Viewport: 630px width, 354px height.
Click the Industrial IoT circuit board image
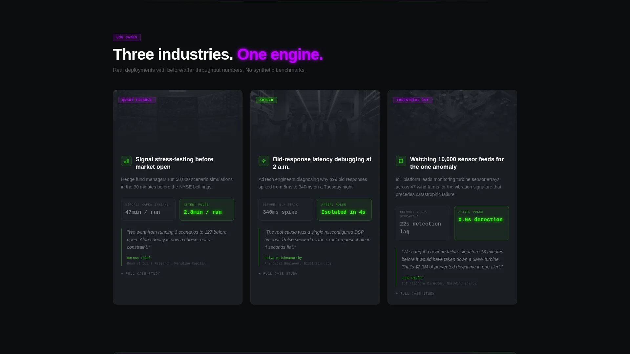(452, 119)
